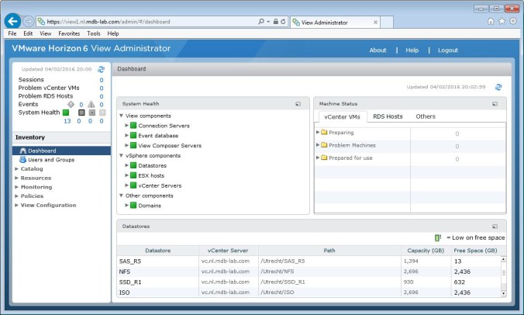Click the Logout link

(447, 50)
